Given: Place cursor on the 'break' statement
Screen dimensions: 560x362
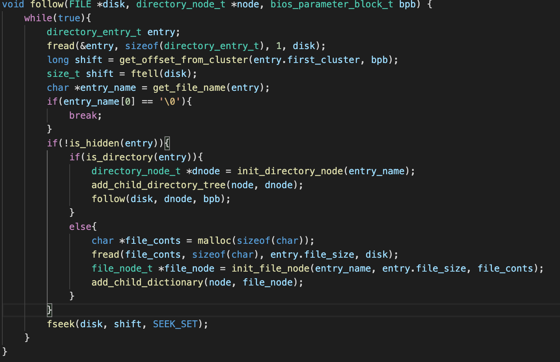Looking at the screenshot, I should click(x=83, y=116).
